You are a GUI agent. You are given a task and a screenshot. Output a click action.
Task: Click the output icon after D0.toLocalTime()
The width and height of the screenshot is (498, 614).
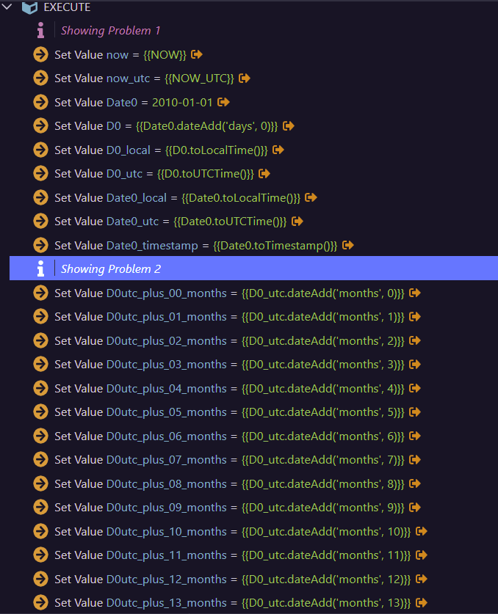[278, 150]
